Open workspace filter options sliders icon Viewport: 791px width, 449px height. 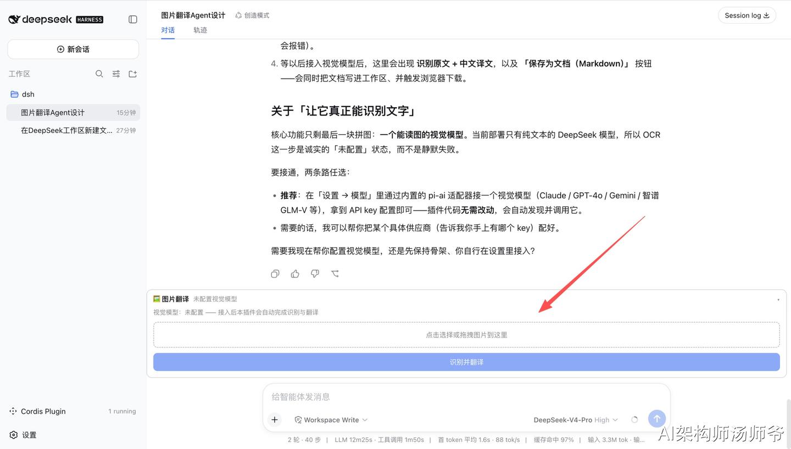point(116,74)
